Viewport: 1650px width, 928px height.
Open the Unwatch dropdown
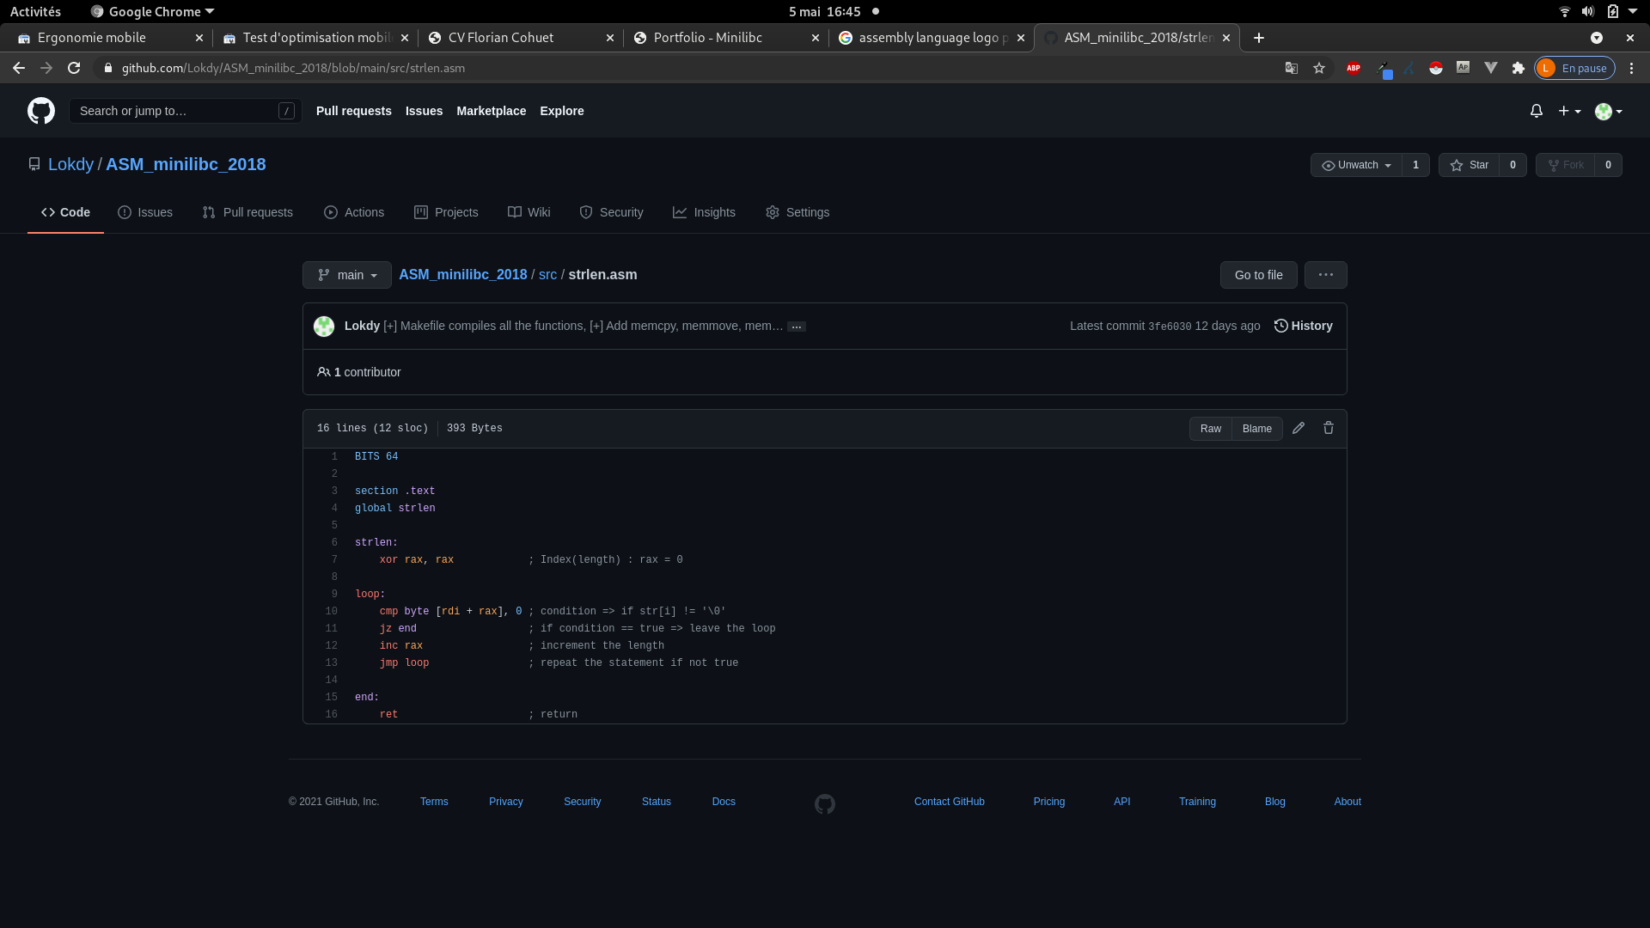1356,165
